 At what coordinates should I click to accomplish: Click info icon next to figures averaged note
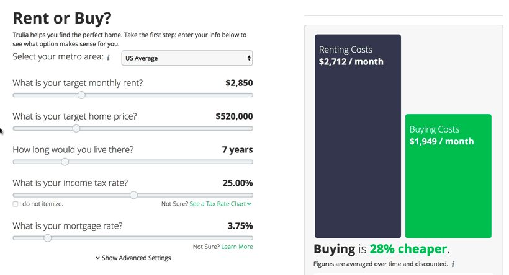(453, 264)
